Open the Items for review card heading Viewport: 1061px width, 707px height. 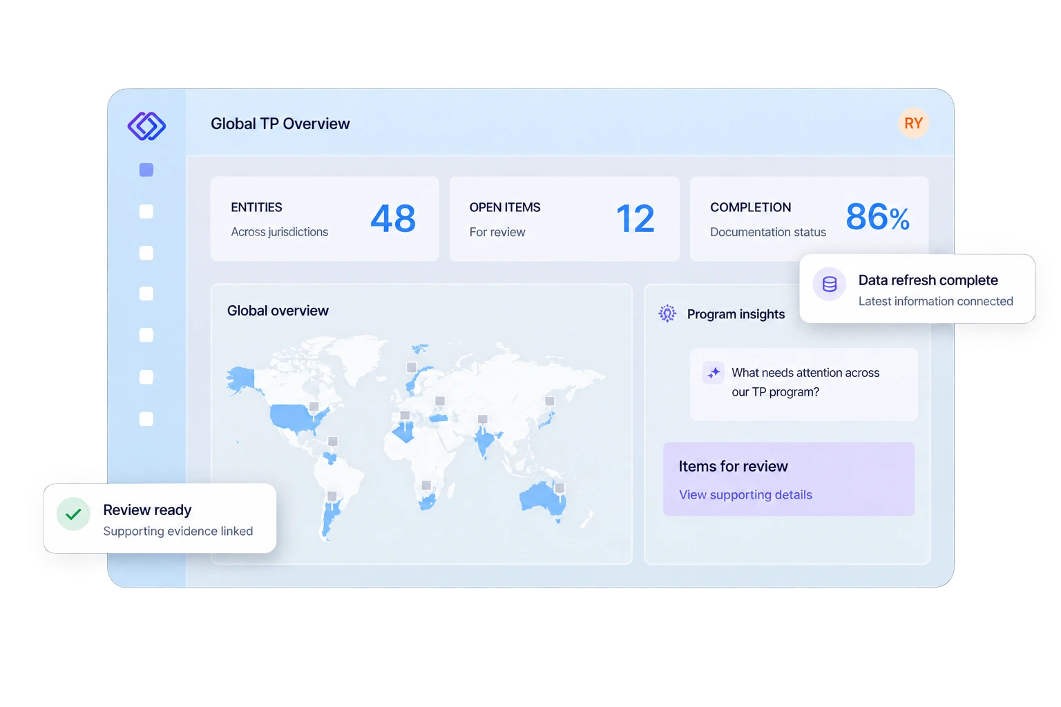[x=733, y=467]
